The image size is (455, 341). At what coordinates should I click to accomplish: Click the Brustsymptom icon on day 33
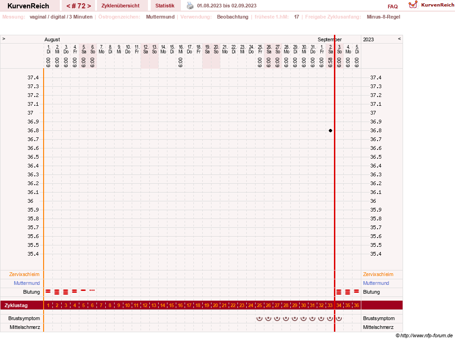[330, 318]
